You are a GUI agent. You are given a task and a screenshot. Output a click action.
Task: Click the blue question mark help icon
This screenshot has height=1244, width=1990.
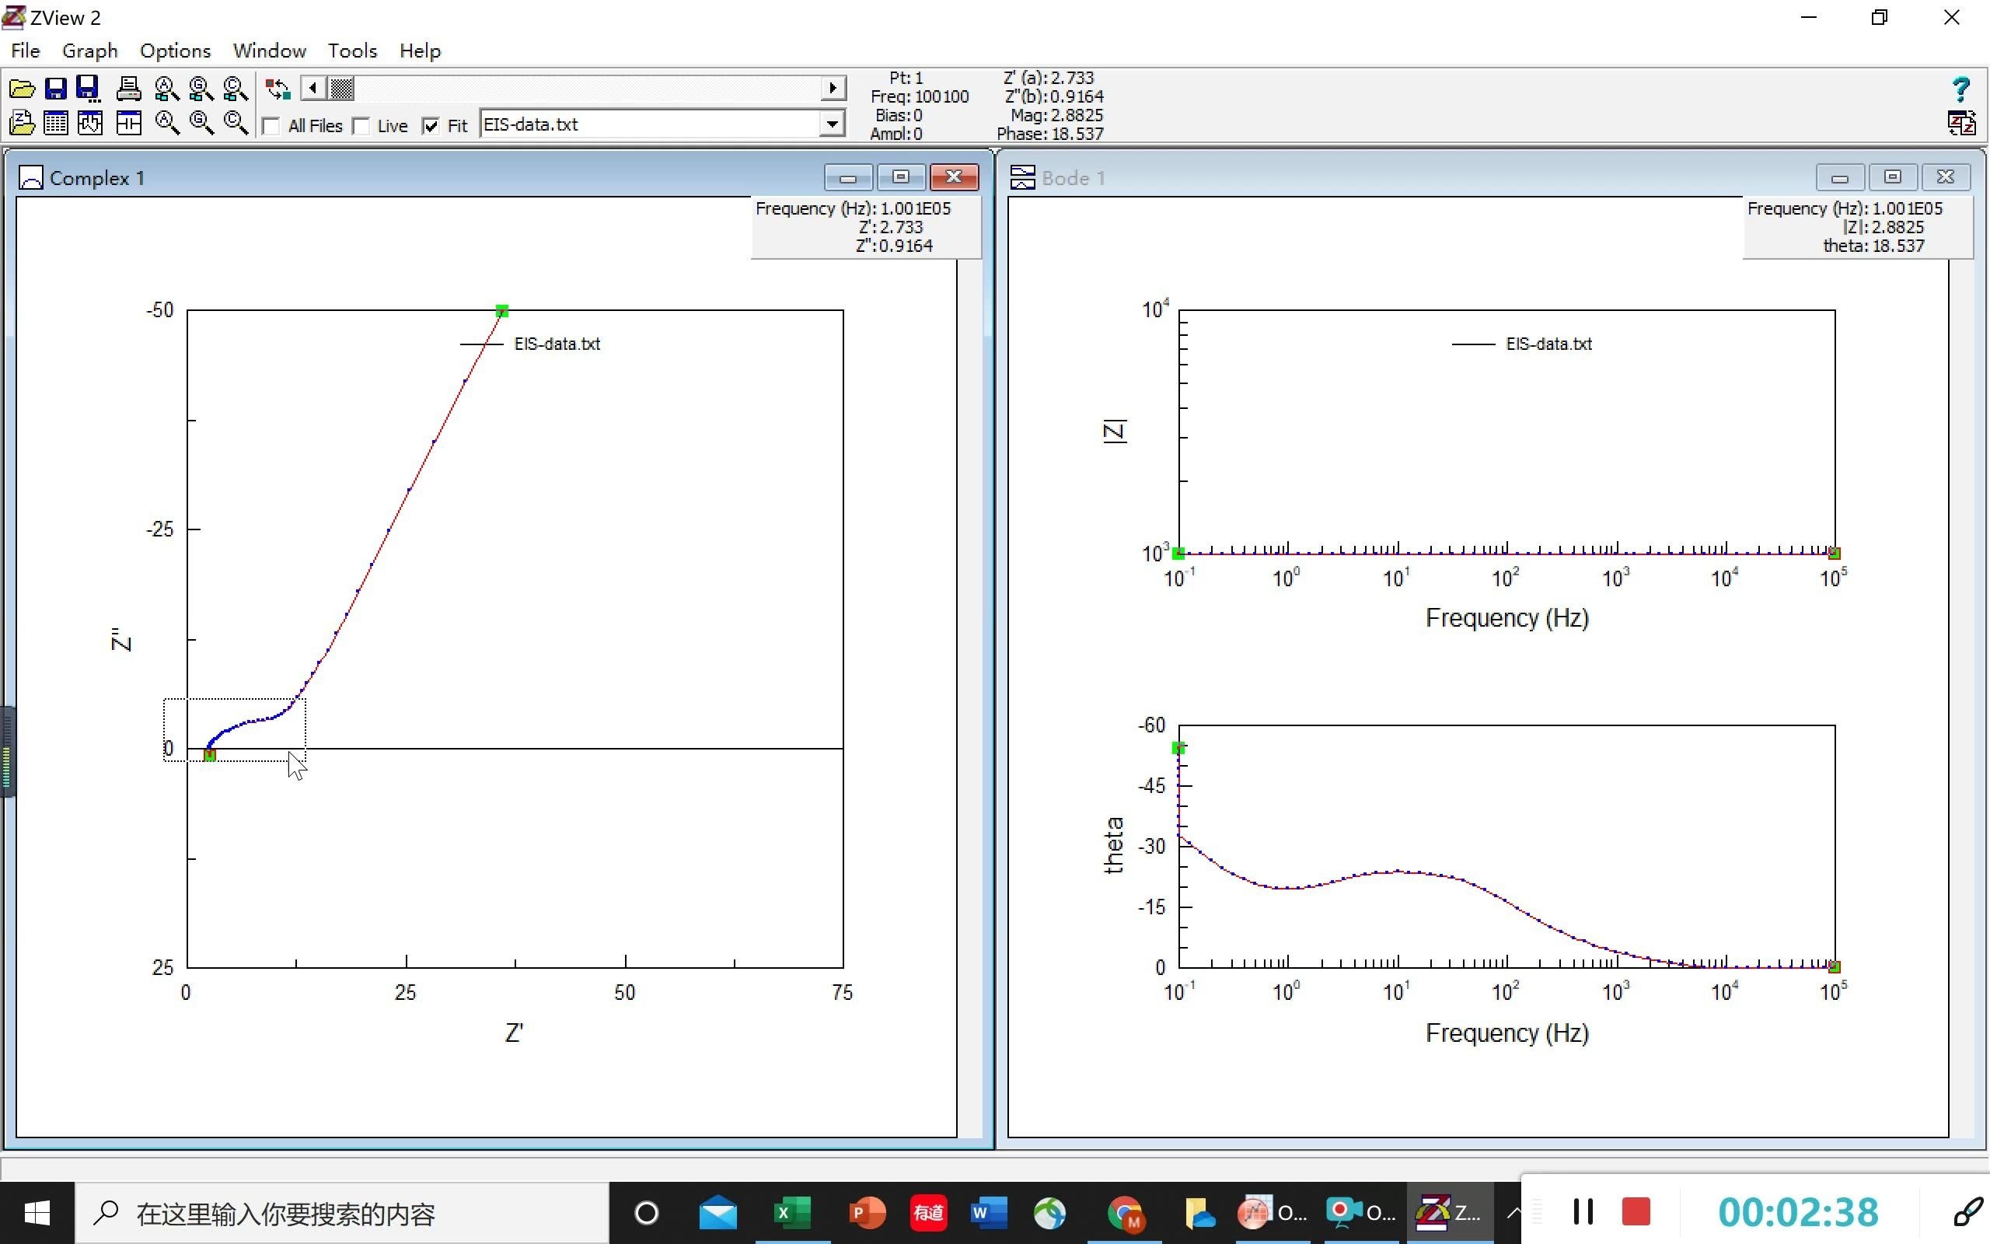1960,88
